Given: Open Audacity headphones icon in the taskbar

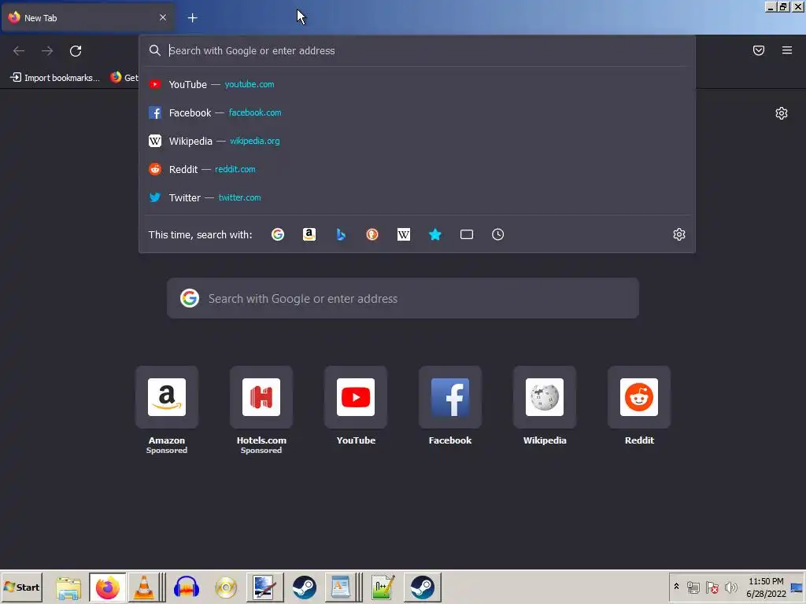Looking at the screenshot, I should (x=186, y=587).
